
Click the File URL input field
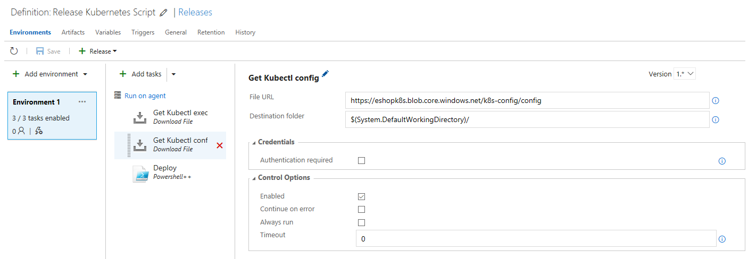pyautogui.click(x=527, y=100)
